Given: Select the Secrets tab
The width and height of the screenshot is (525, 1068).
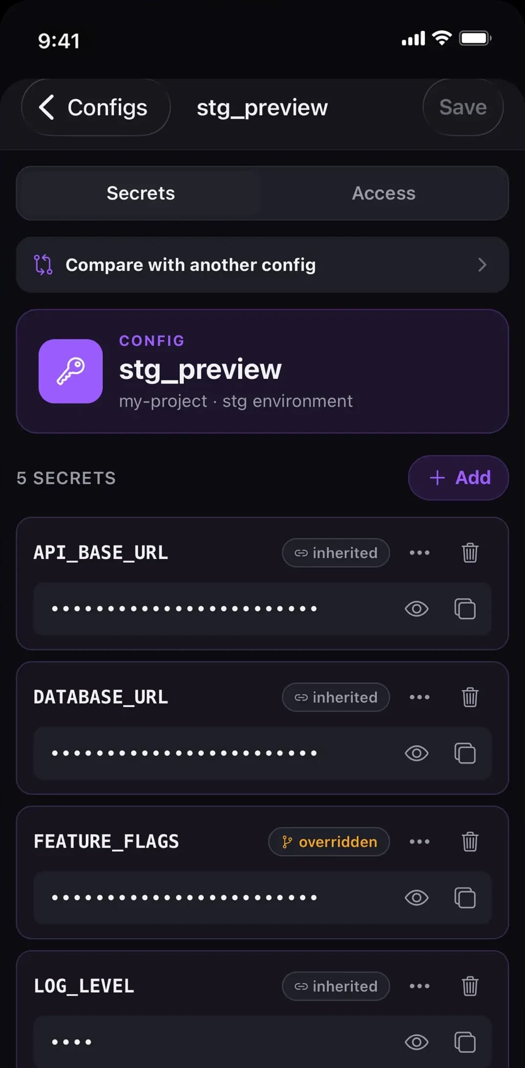Looking at the screenshot, I should pyautogui.click(x=141, y=193).
